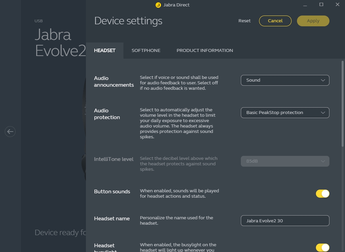Image resolution: width=345 pixels, height=252 pixels.
Task: Open the IntelliTone level 85dB dropdown
Action: point(285,161)
